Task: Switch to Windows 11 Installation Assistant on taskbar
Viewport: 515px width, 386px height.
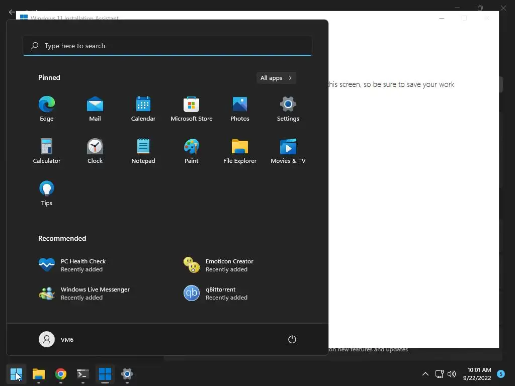Action: [105, 374]
